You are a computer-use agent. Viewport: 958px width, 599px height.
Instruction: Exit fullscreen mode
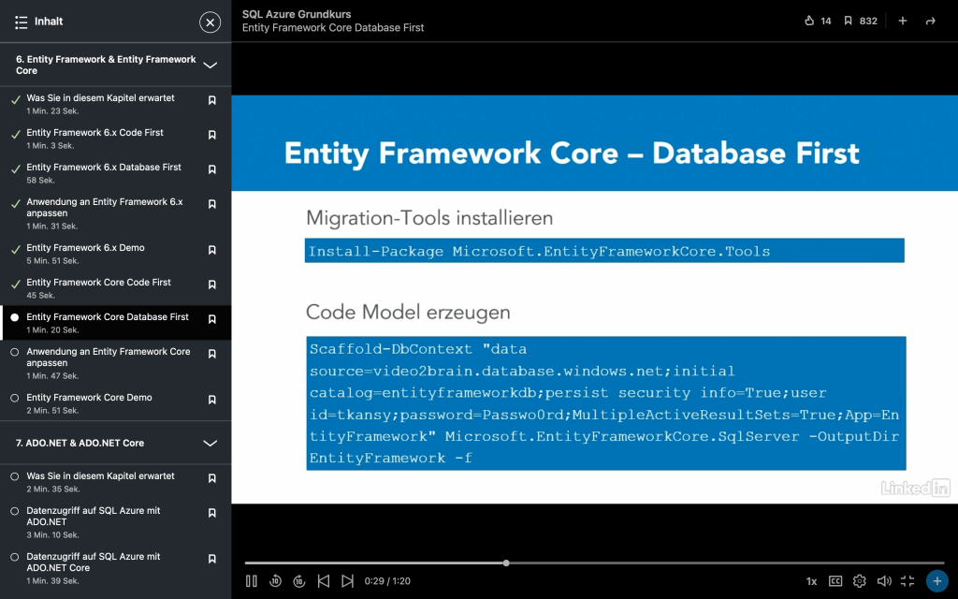point(907,581)
